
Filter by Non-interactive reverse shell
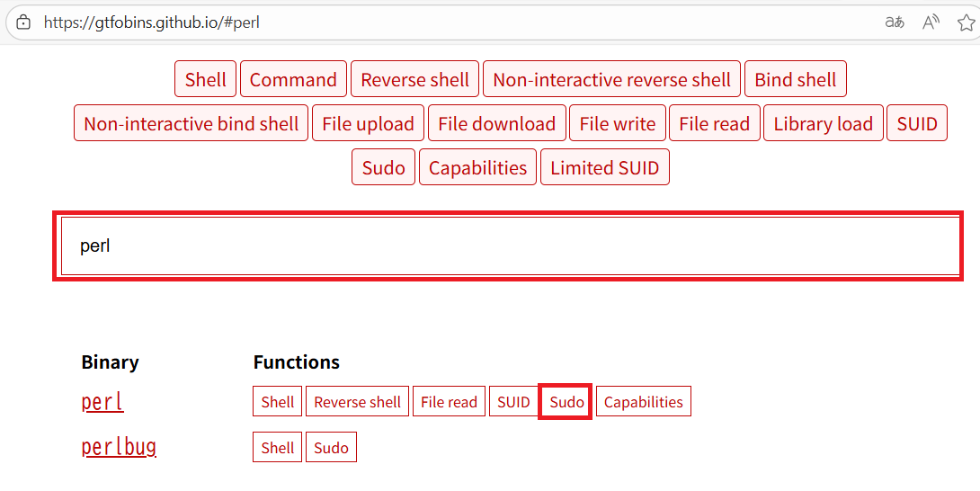[611, 79]
